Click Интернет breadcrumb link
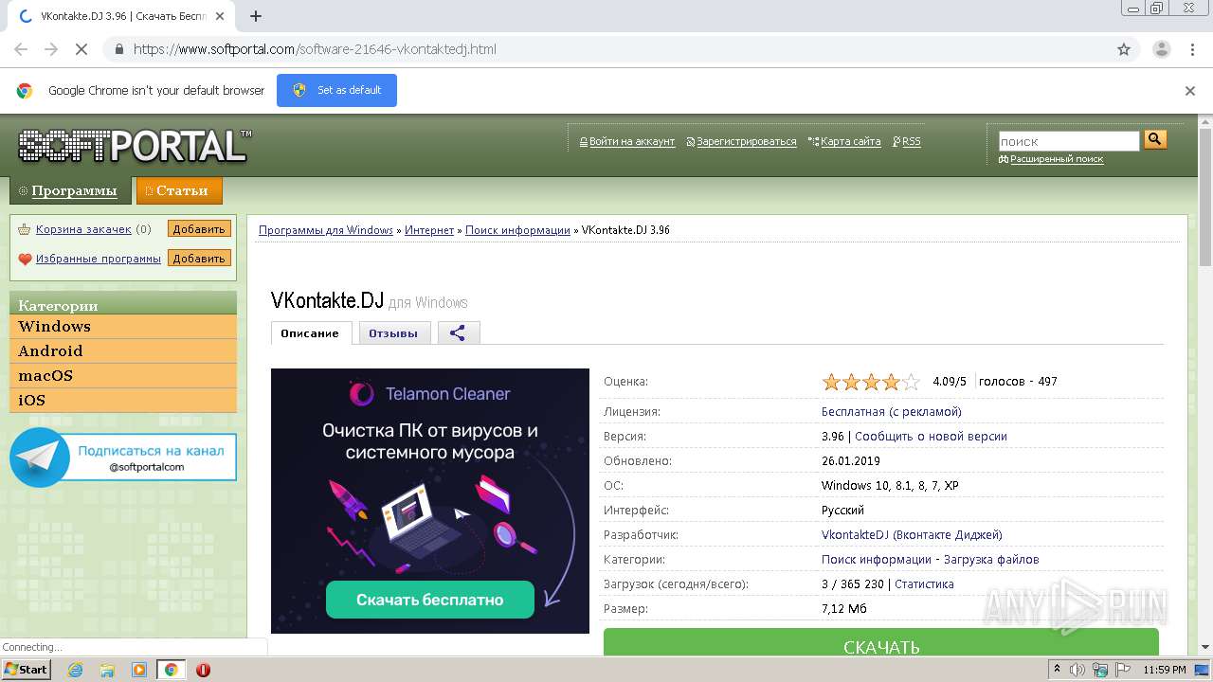Image resolution: width=1213 pixels, height=682 pixels. (x=429, y=230)
